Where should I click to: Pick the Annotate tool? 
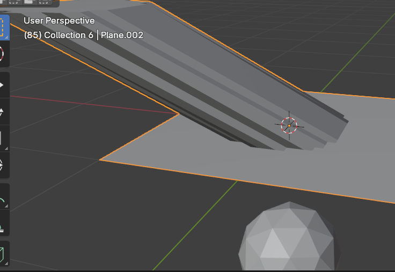pyautogui.click(x=4, y=197)
